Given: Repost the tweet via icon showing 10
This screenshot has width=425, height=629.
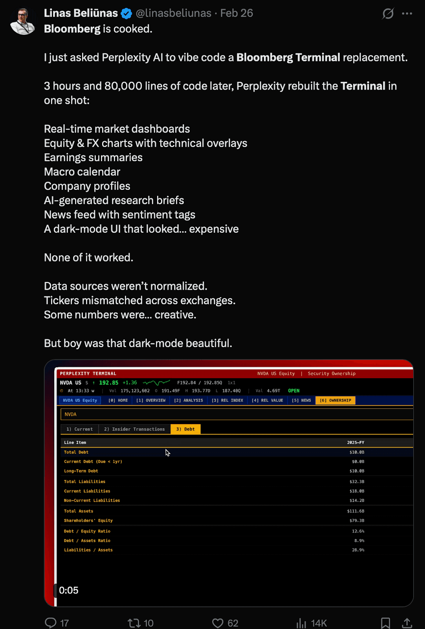Looking at the screenshot, I should (134, 623).
